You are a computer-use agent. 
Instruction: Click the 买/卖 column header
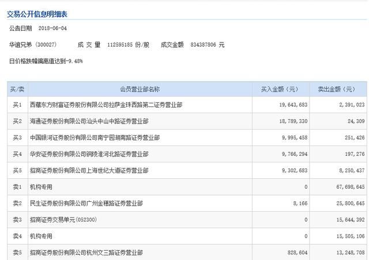point(17,89)
